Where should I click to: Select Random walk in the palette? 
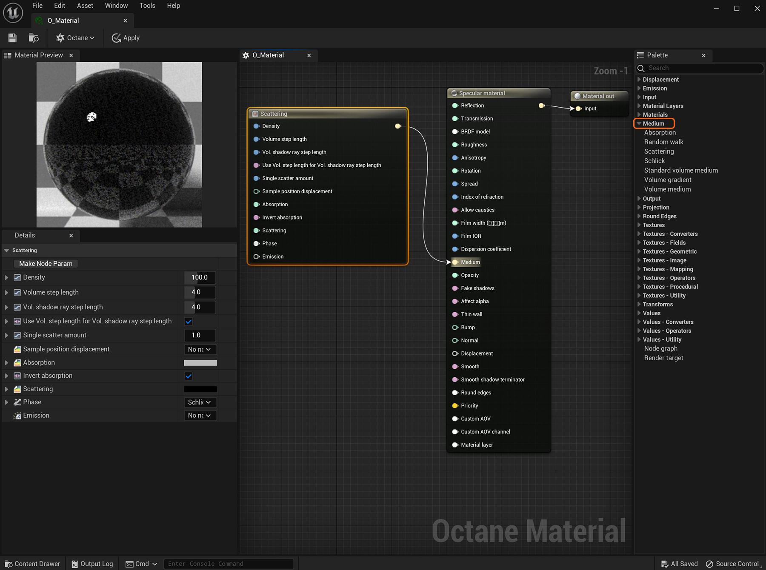pos(663,142)
